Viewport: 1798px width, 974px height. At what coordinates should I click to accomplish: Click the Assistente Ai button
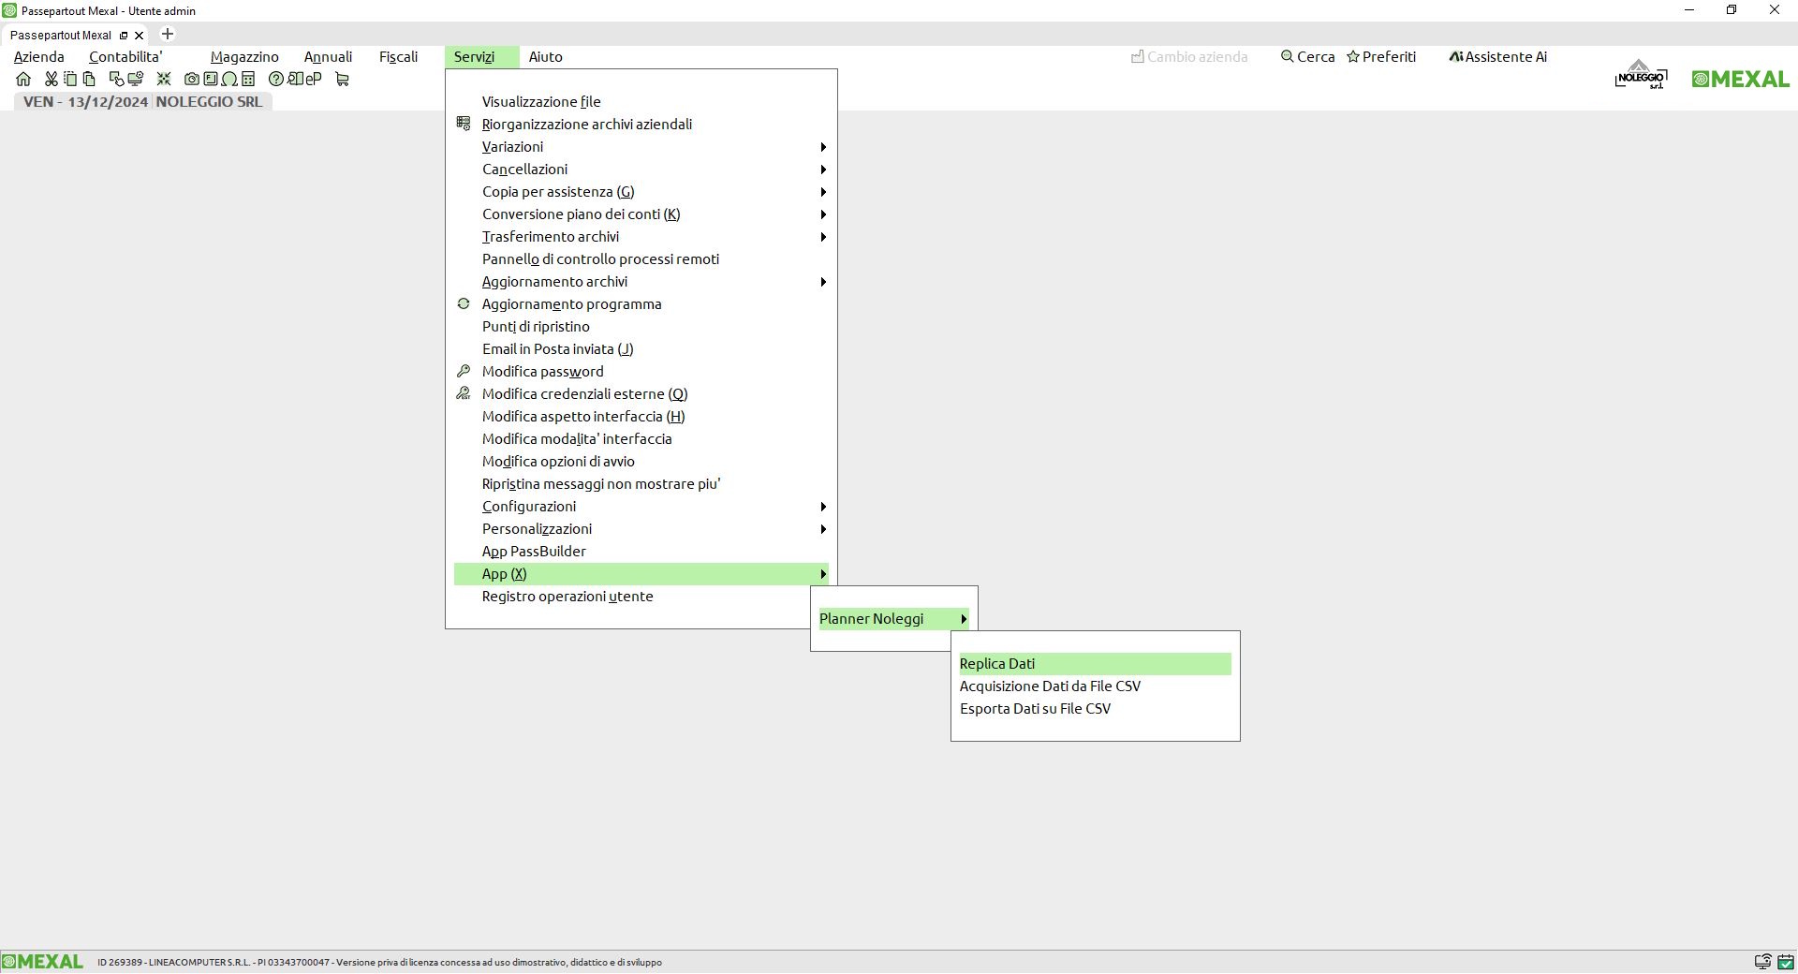point(1497,57)
